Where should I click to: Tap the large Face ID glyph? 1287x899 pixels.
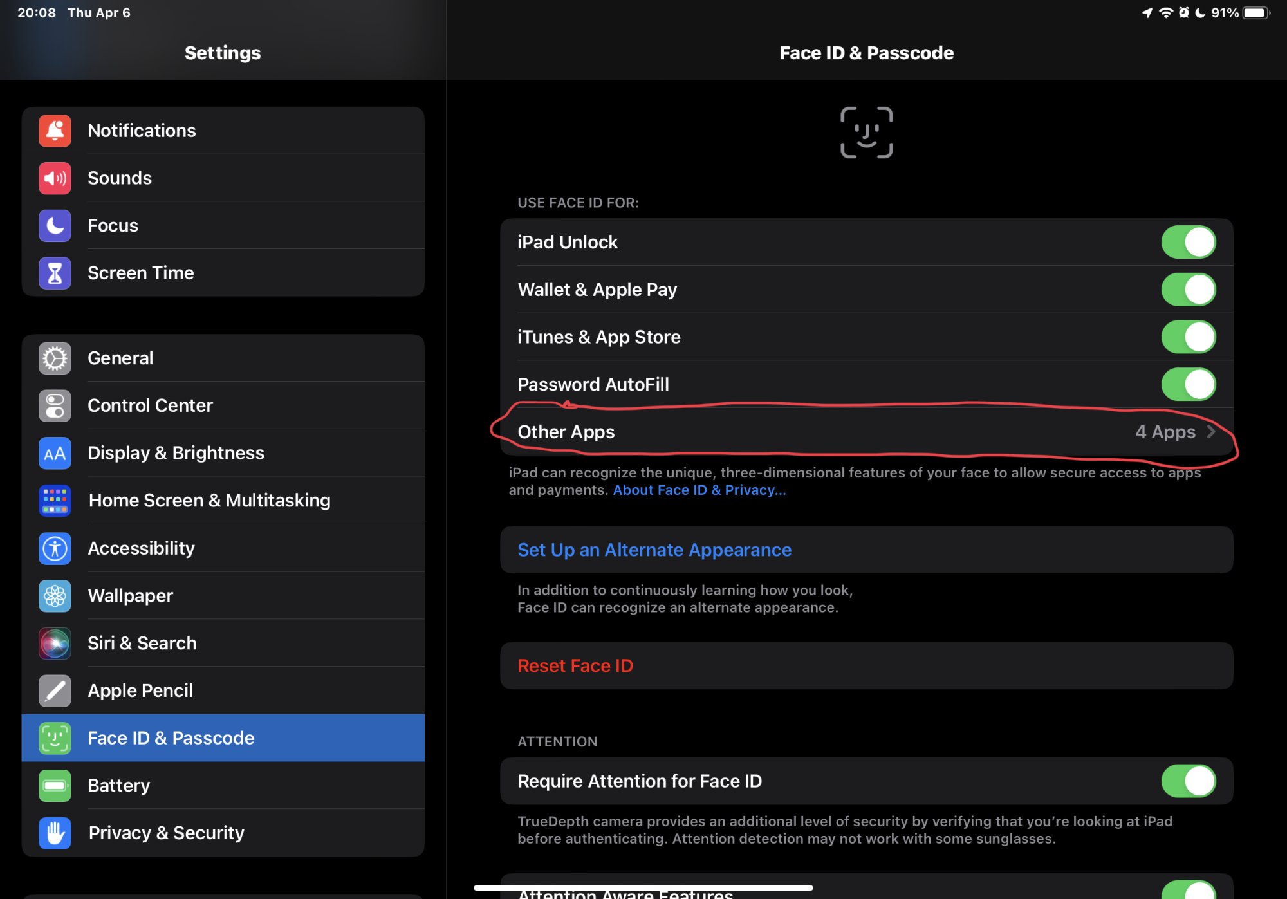tap(866, 133)
